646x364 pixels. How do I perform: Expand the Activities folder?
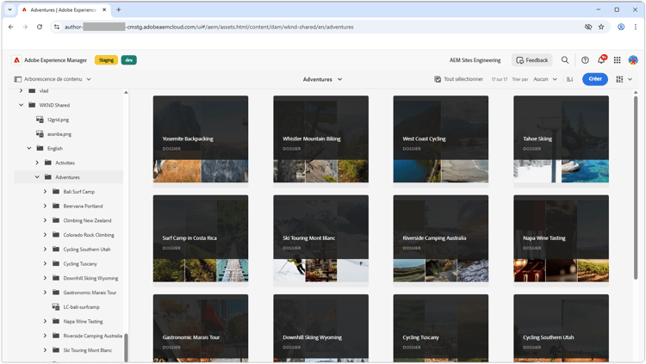[x=37, y=163]
